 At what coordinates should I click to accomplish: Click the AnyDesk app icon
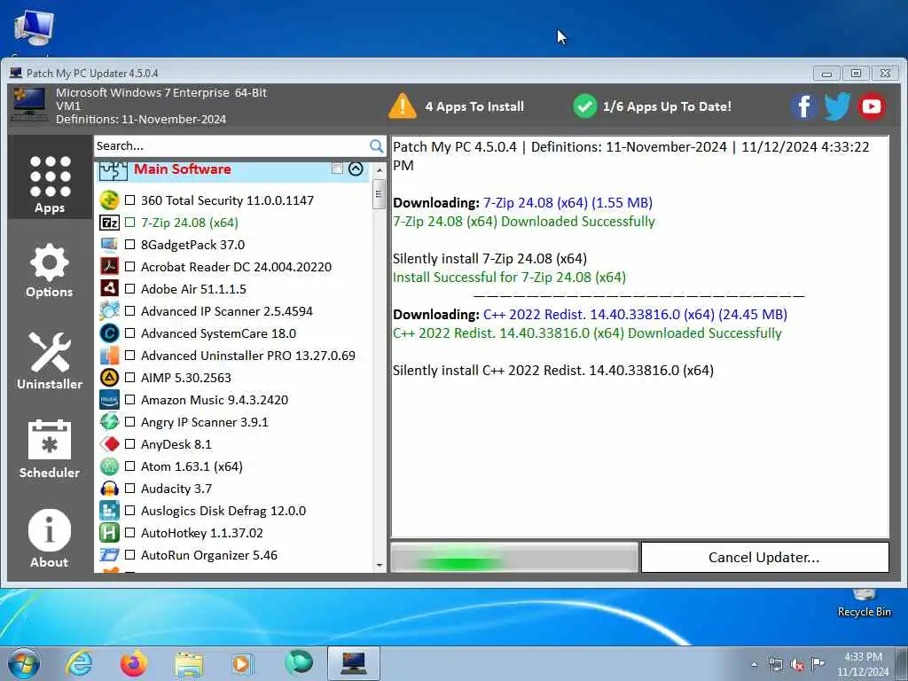pos(109,444)
